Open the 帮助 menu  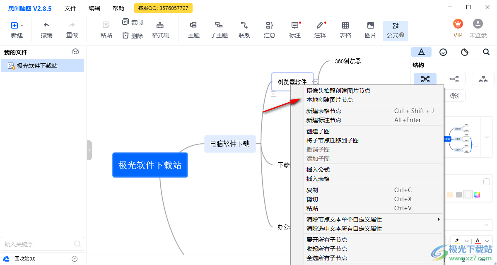pos(118,8)
